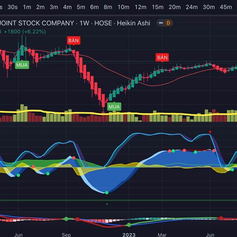Switch to the 10m interval
The image size is (237, 237).
click(124, 7)
